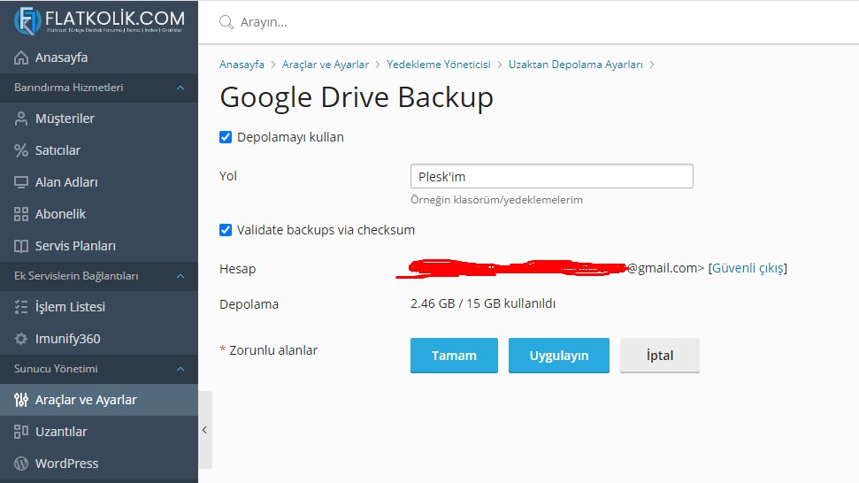Click the Uygulayın button
Image resolution: width=859 pixels, height=483 pixels.
pyautogui.click(x=559, y=356)
